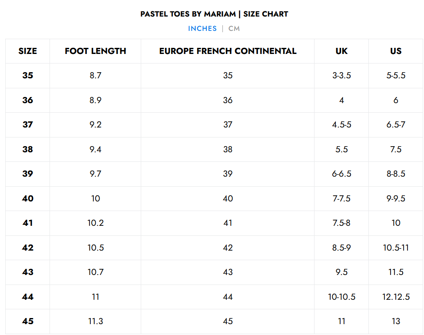Select the size 38 row label
This screenshot has height=335, width=424.
point(28,149)
